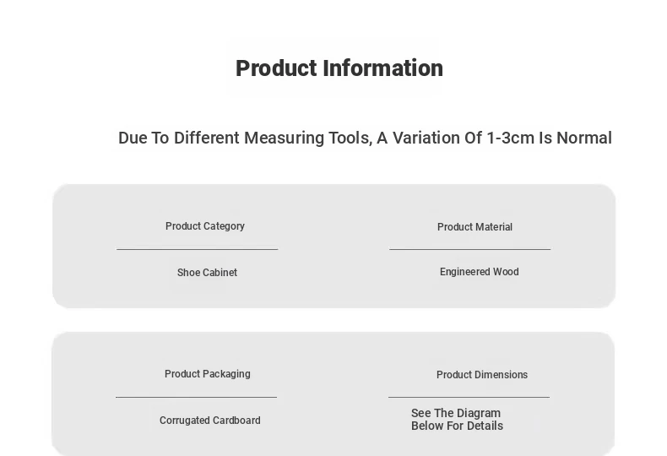Select the measuring tools variation note

[365, 138]
